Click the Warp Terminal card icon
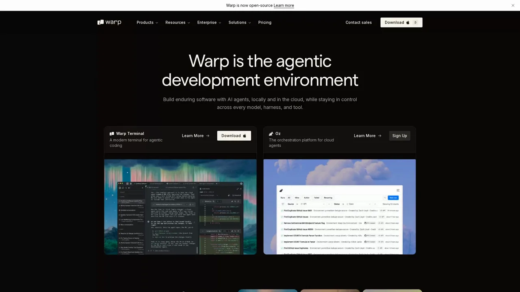Screen dimensions: 520x292 pos(112,133)
